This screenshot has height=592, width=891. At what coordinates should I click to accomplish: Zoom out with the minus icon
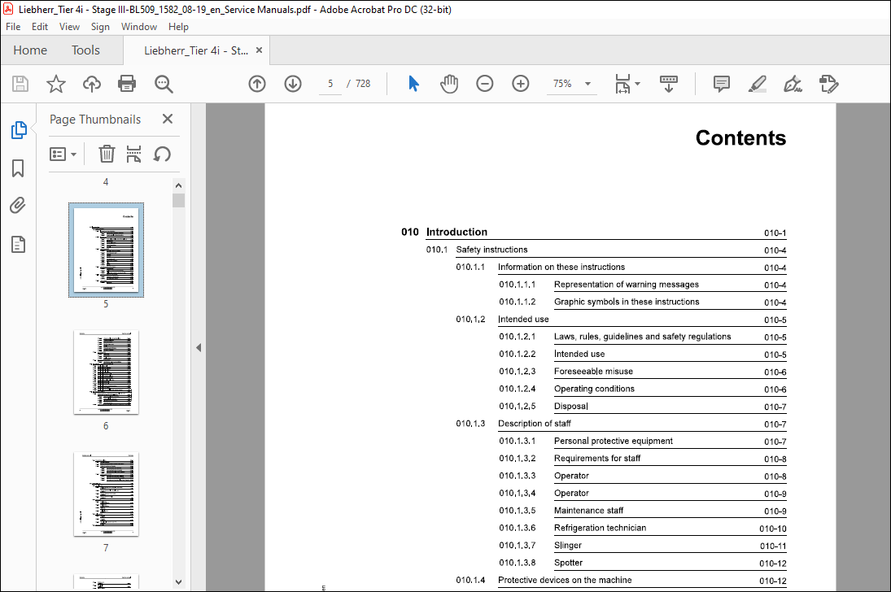pyautogui.click(x=485, y=84)
